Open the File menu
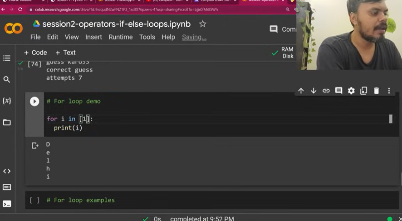Image resolution: width=402 pixels, height=221 pixels. [x=35, y=37]
